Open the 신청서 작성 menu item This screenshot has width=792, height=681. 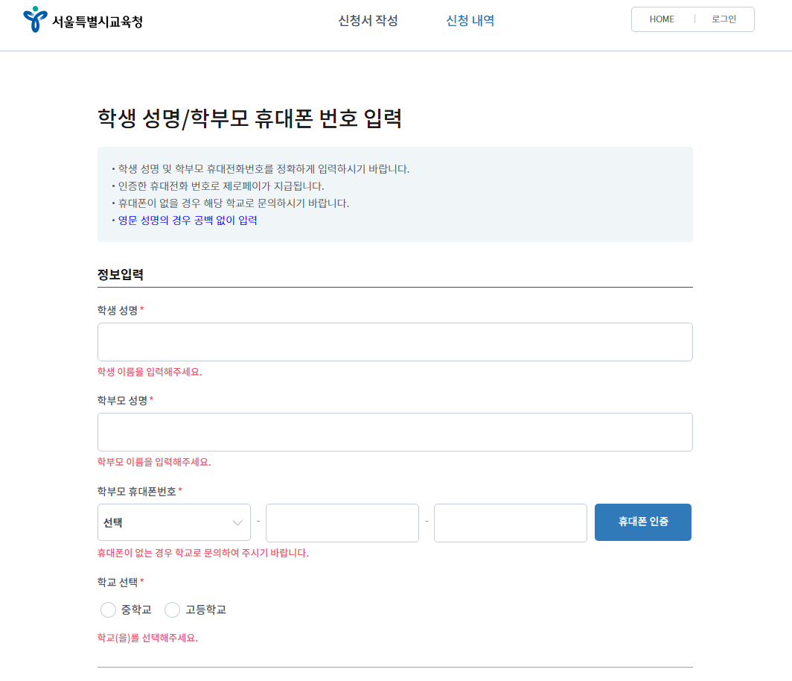tap(366, 20)
